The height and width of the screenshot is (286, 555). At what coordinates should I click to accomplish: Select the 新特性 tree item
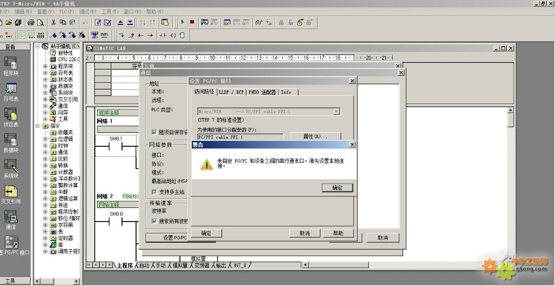[x=65, y=53]
